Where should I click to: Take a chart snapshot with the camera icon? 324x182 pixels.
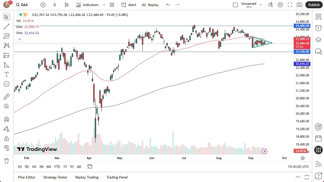click(299, 5)
